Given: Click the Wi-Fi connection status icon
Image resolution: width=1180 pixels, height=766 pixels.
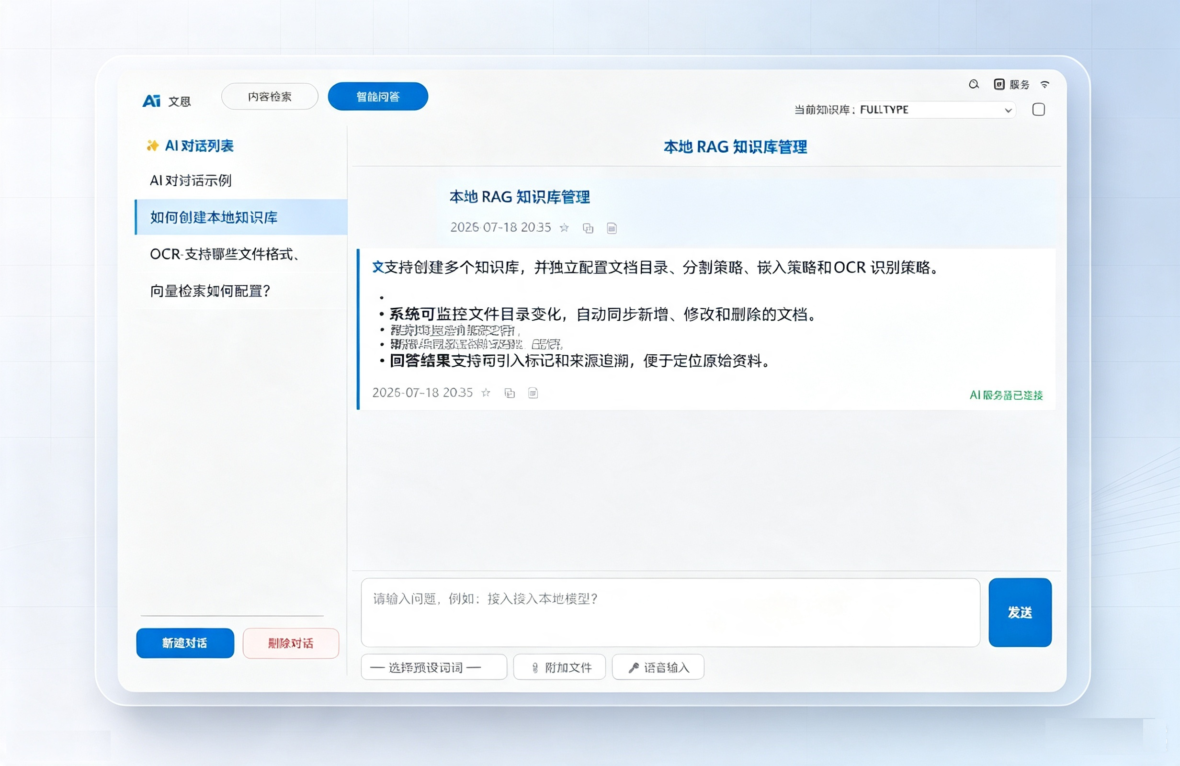Looking at the screenshot, I should [x=1044, y=85].
